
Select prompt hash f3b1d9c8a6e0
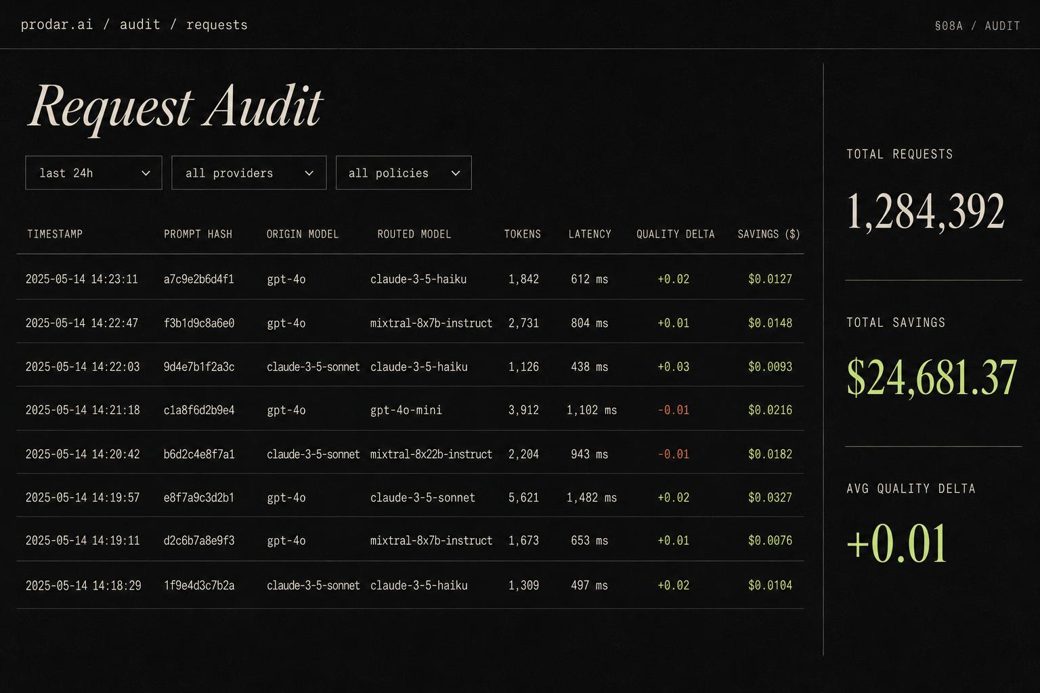tap(198, 323)
